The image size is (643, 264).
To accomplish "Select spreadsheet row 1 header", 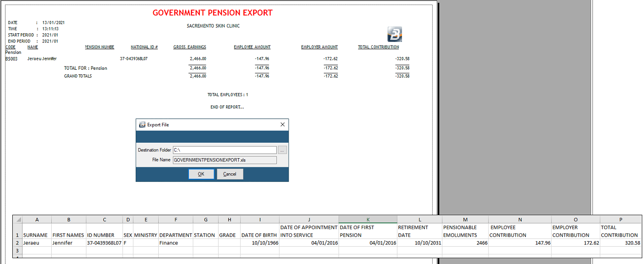I will 17,231.
